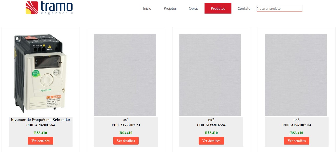Viewport: 336px width, 152px height.
Task: Click the ex1 placeholder product image
Action: click(x=125, y=75)
